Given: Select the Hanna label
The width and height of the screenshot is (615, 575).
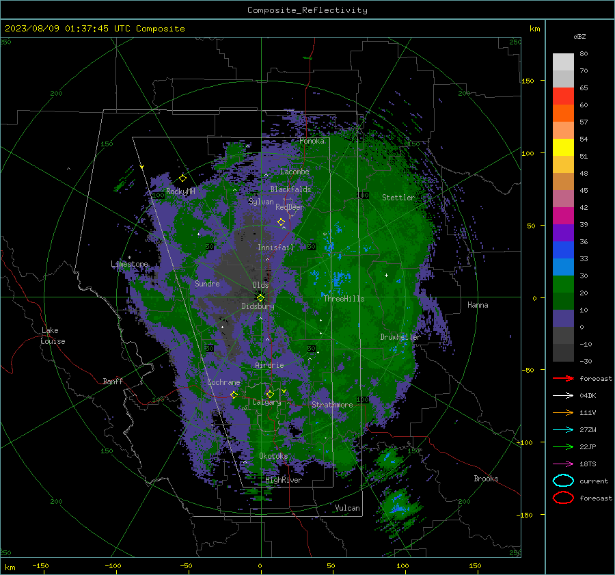Looking at the screenshot, I should [x=478, y=304].
